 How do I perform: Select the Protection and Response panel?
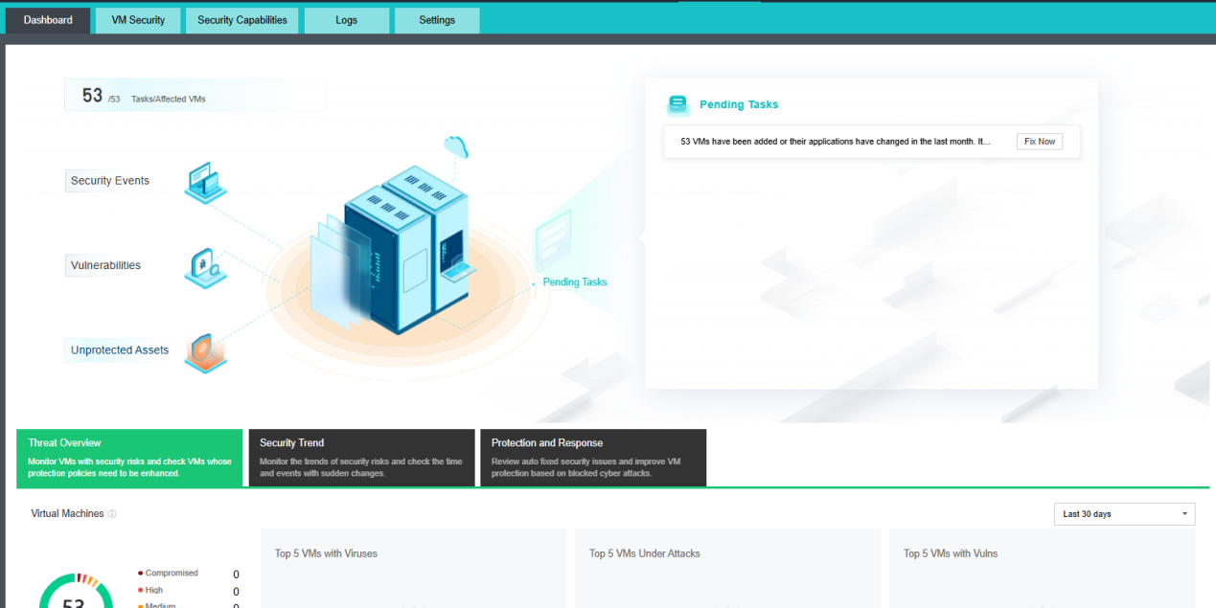pyautogui.click(x=593, y=458)
